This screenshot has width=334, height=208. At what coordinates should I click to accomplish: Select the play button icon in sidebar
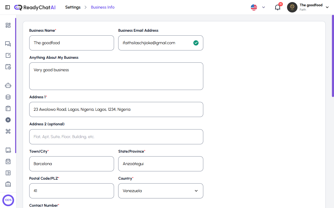8,120
